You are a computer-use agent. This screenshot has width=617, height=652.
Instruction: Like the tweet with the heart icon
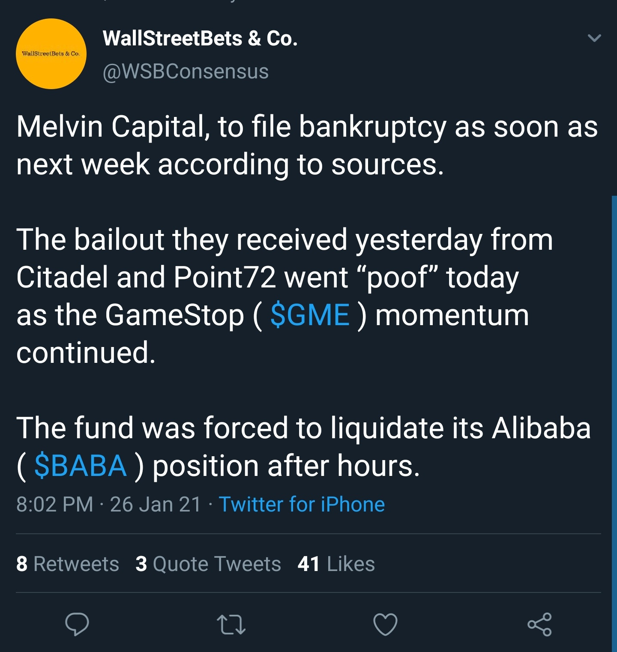pyautogui.click(x=385, y=624)
